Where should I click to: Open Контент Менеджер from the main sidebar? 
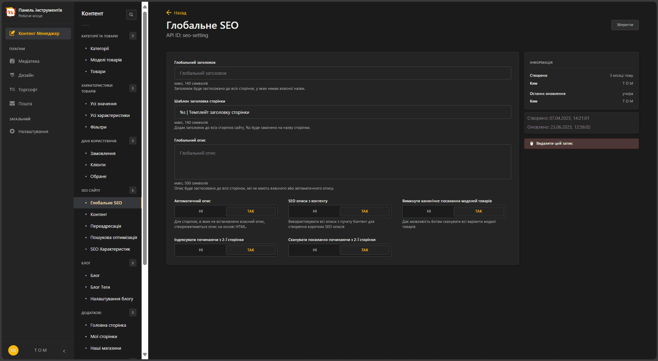point(38,33)
